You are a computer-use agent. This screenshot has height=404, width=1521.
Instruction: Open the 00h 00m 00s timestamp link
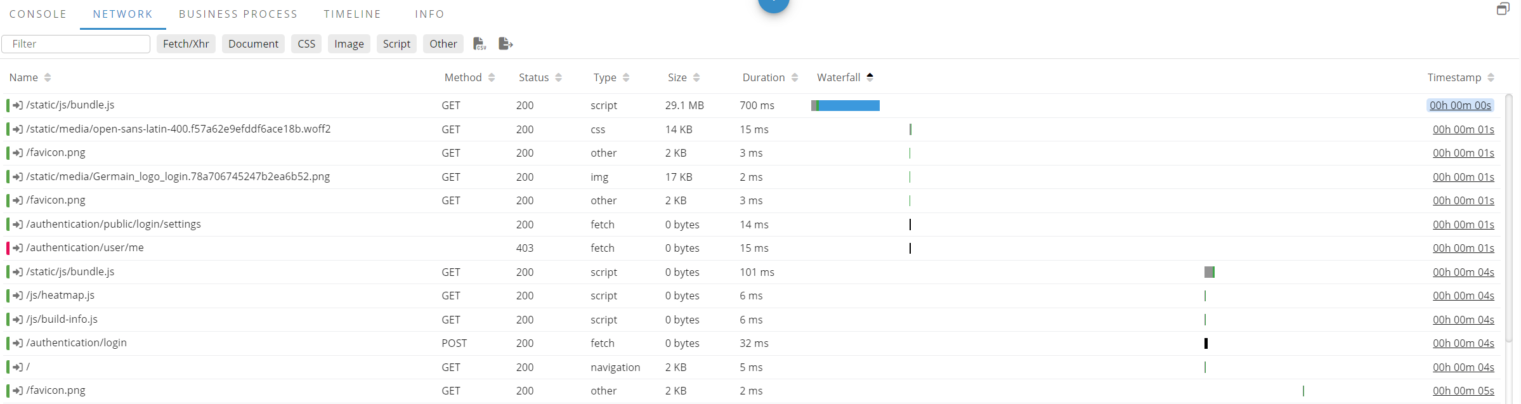(x=1460, y=105)
